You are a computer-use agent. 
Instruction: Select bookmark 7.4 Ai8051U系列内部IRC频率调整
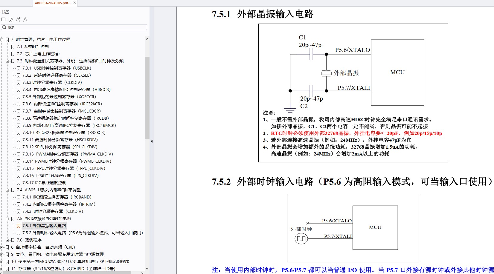[49, 190]
